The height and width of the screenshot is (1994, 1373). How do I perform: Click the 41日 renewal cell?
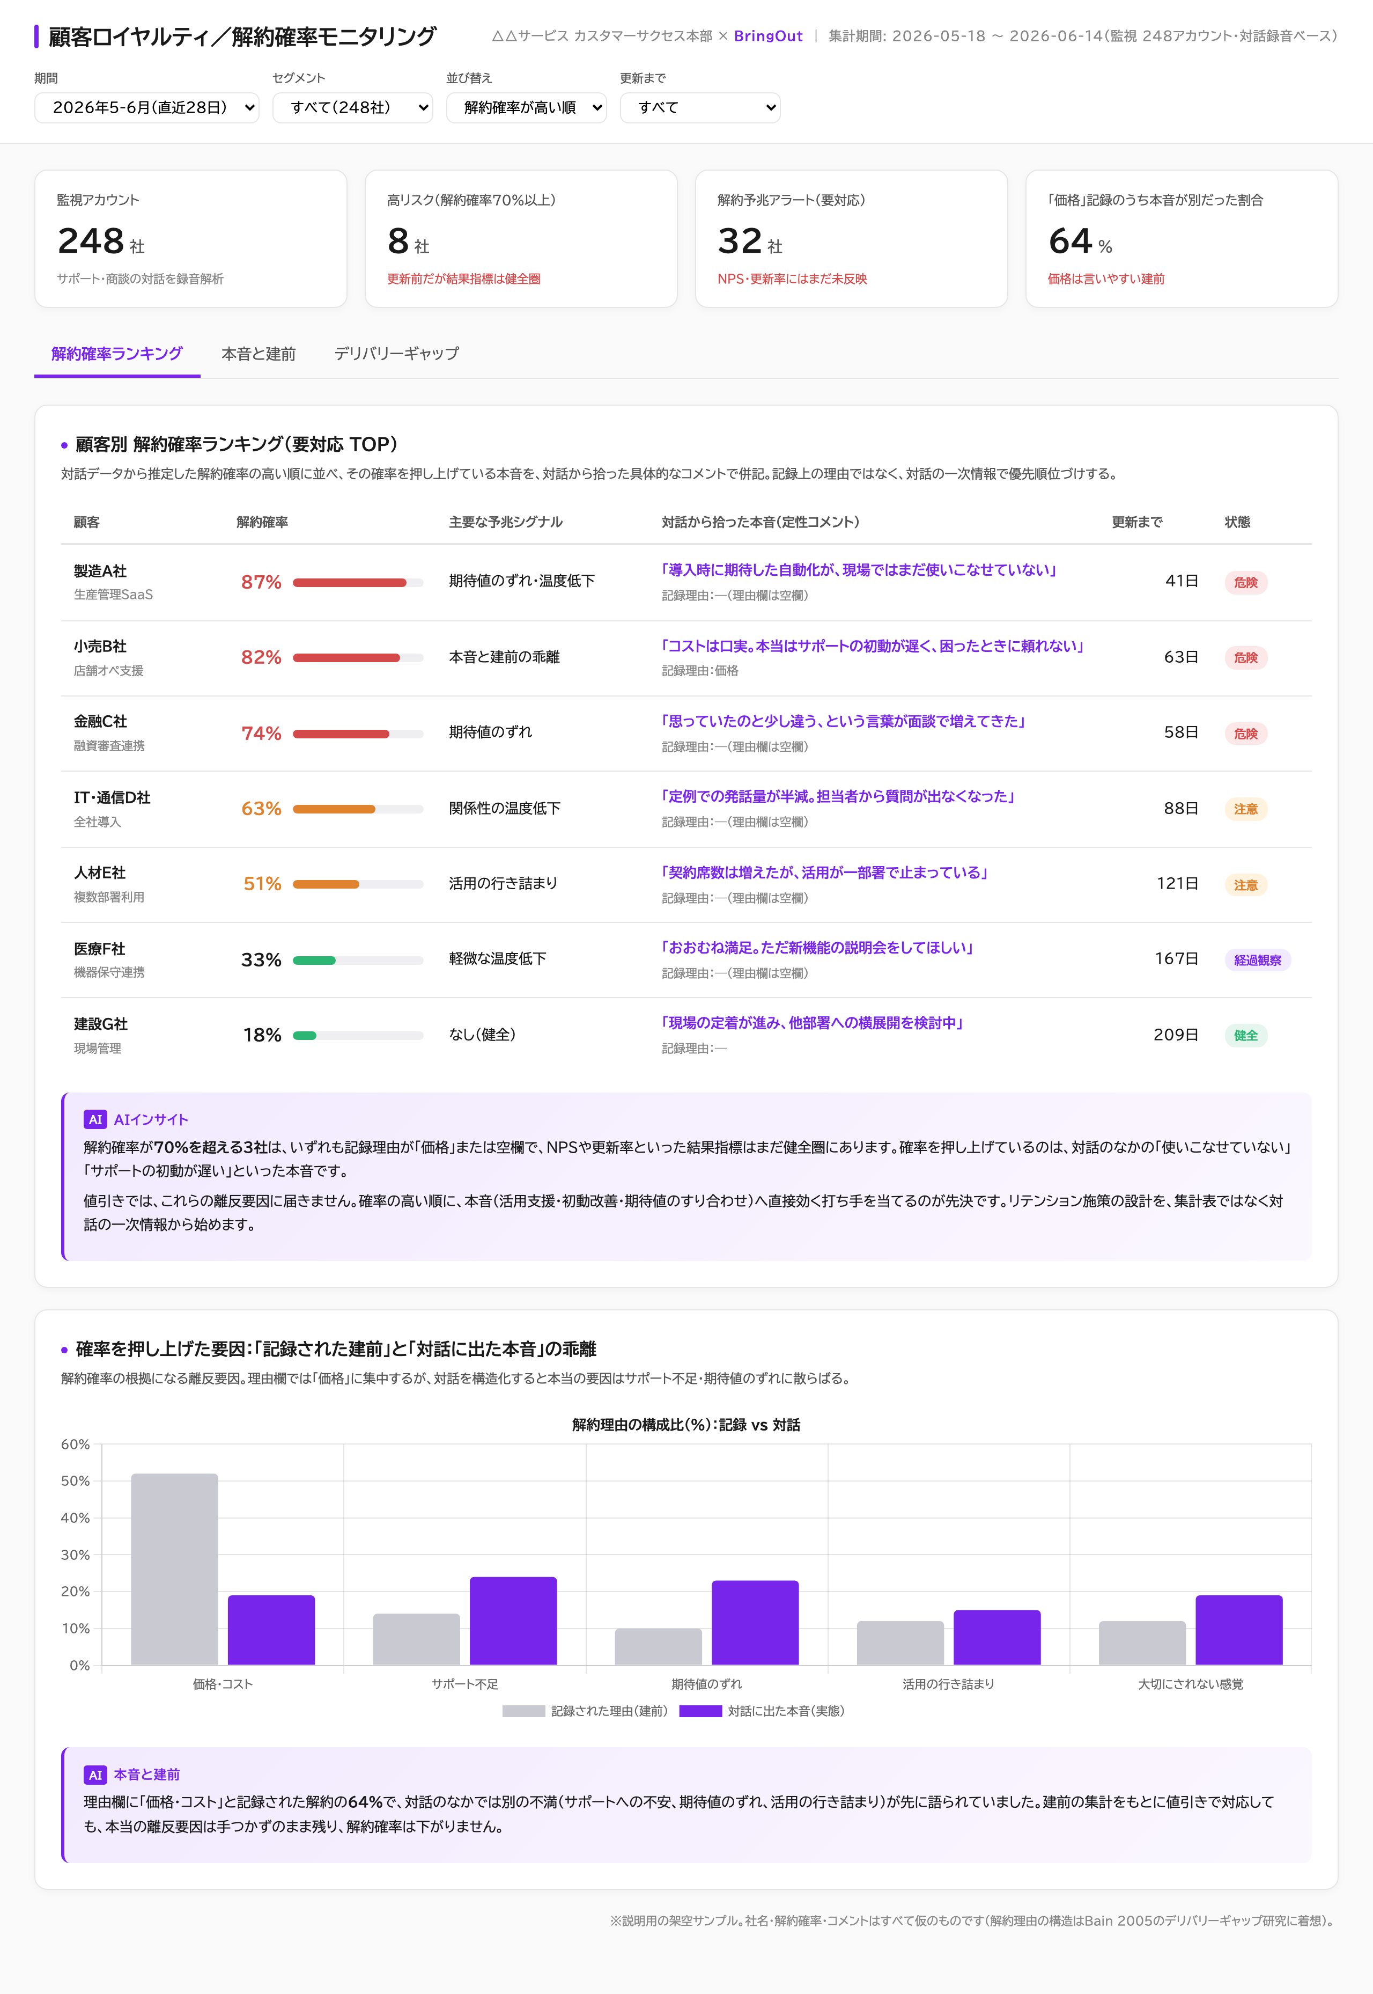[1181, 581]
